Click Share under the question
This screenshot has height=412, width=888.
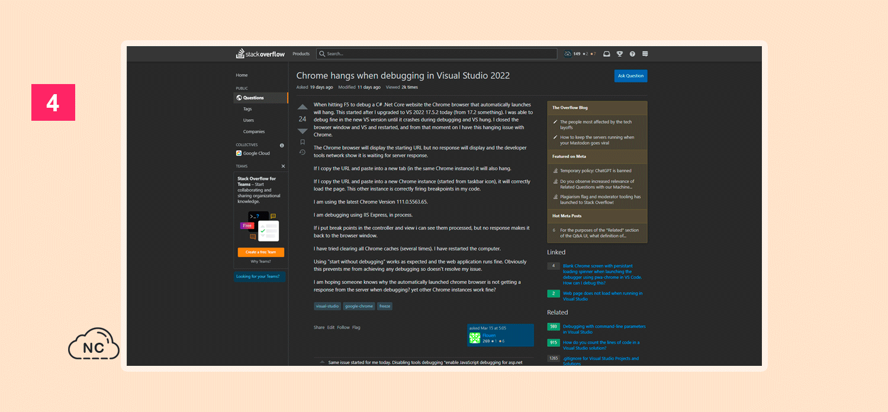pyautogui.click(x=319, y=327)
